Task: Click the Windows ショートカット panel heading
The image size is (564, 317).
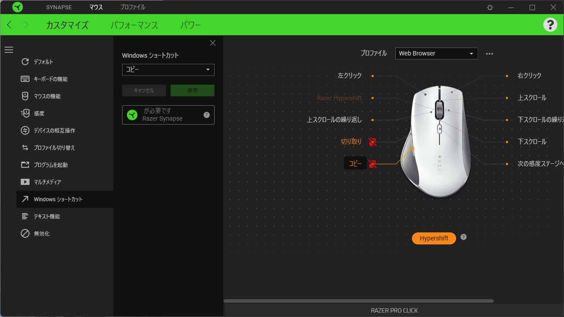Action: pyautogui.click(x=150, y=55)
